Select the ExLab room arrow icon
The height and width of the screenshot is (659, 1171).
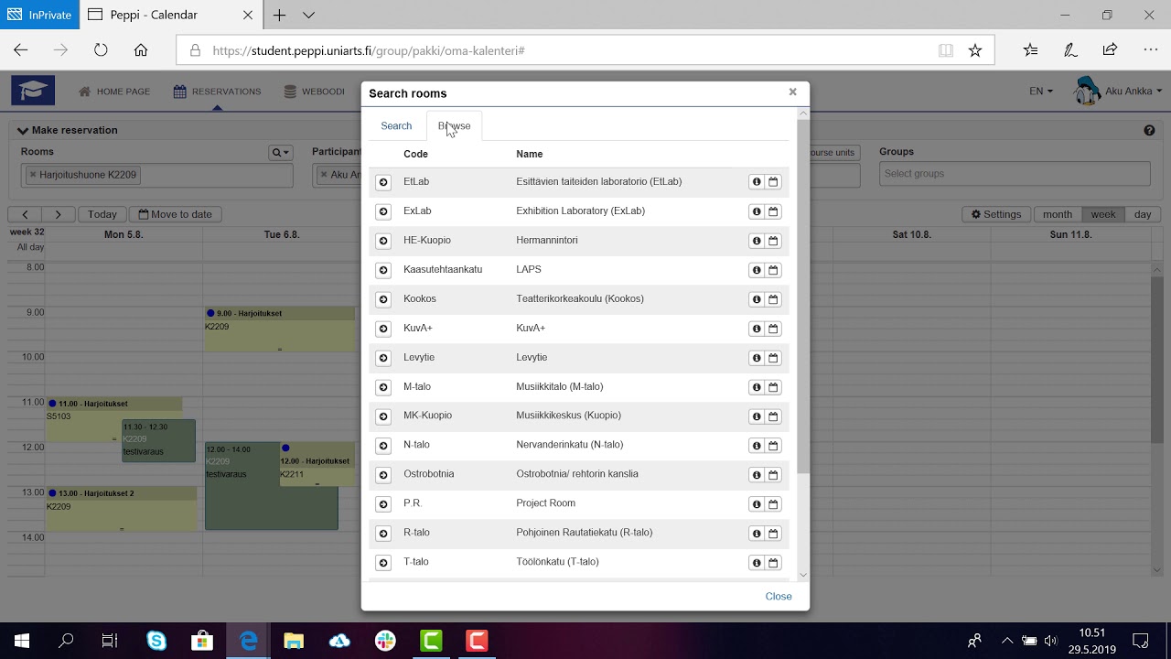click(383, 211)
